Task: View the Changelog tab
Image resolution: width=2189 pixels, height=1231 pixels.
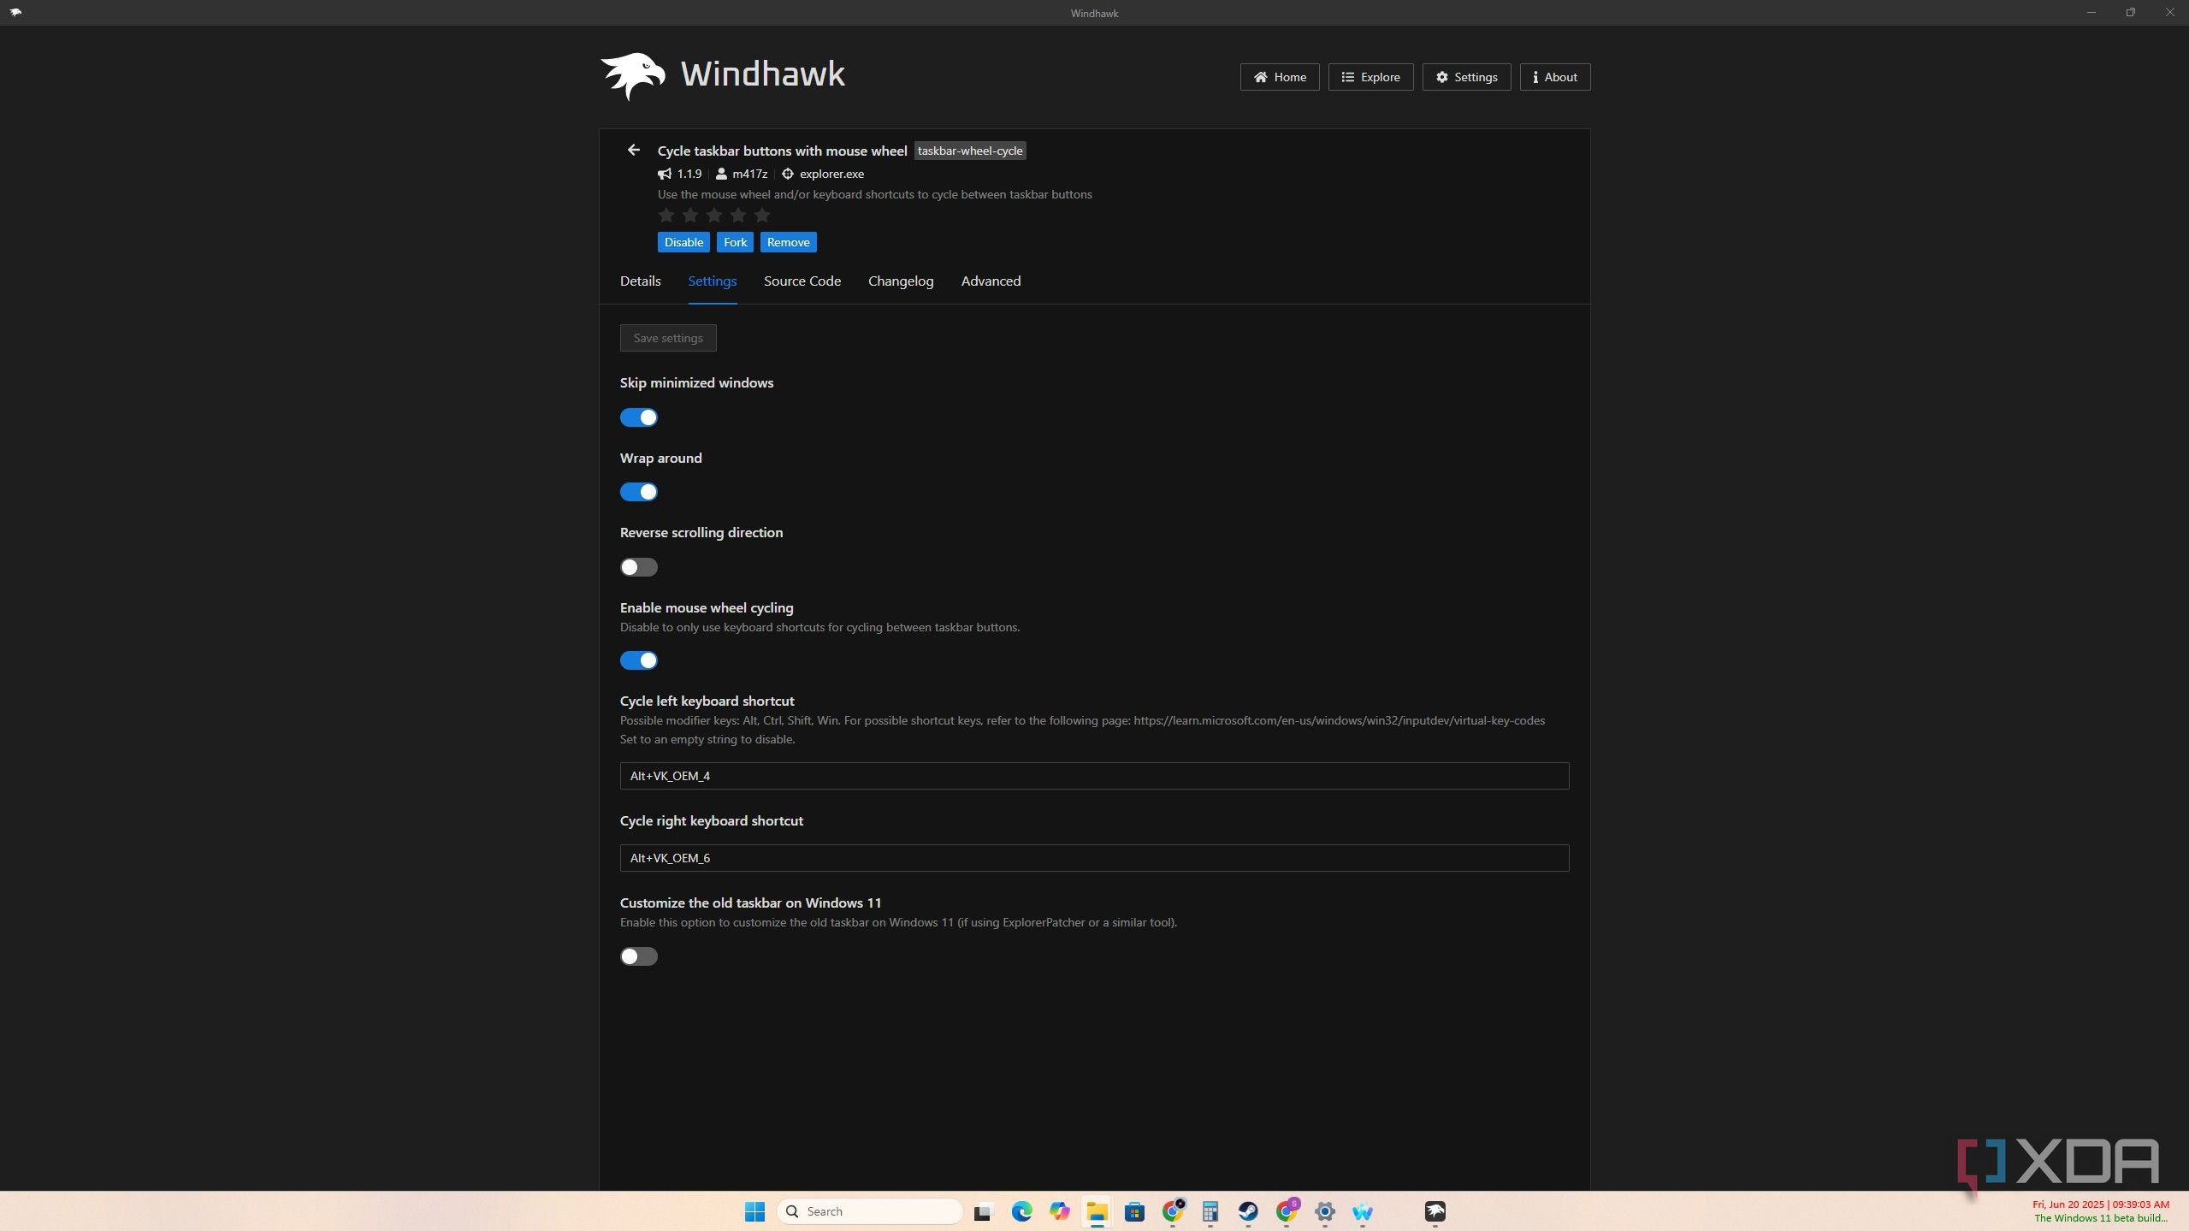Action: [x=900, y=281]
